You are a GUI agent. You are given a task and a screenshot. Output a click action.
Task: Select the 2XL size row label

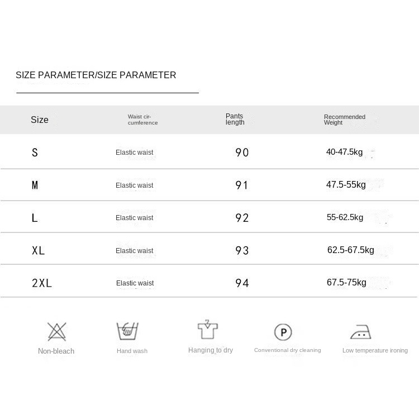pos(42,283)
